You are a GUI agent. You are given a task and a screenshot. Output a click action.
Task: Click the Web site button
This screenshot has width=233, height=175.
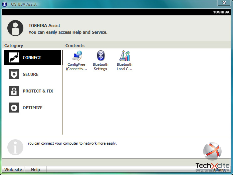point(13,170)
